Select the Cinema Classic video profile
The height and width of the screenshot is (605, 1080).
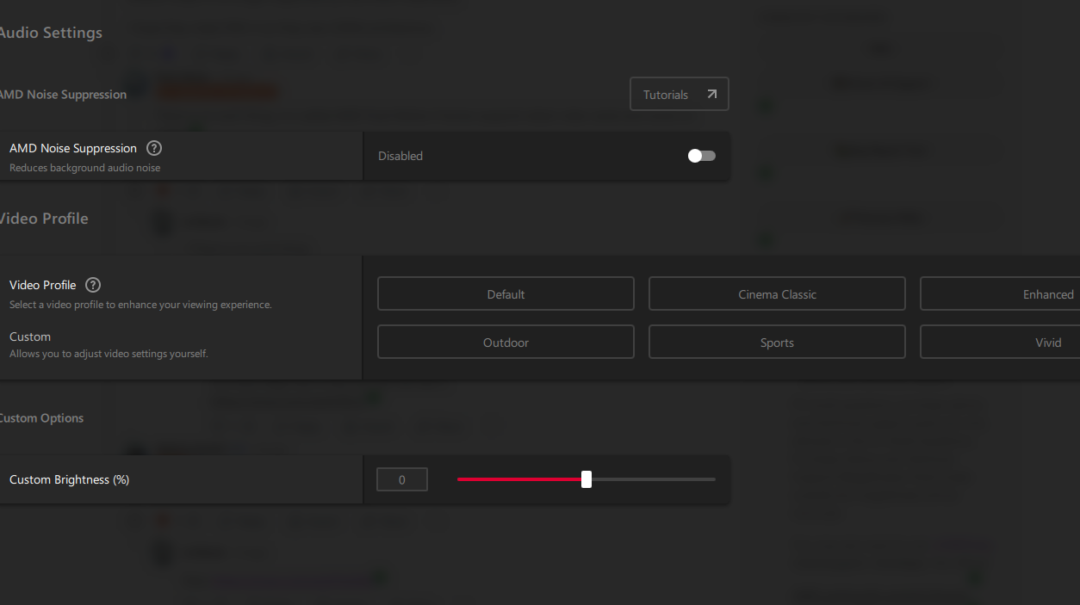coord(777,293)
